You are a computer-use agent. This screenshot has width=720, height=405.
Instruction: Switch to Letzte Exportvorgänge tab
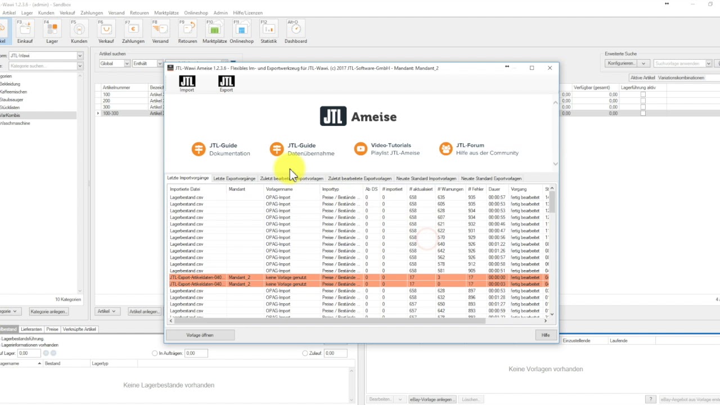[234, 178]
